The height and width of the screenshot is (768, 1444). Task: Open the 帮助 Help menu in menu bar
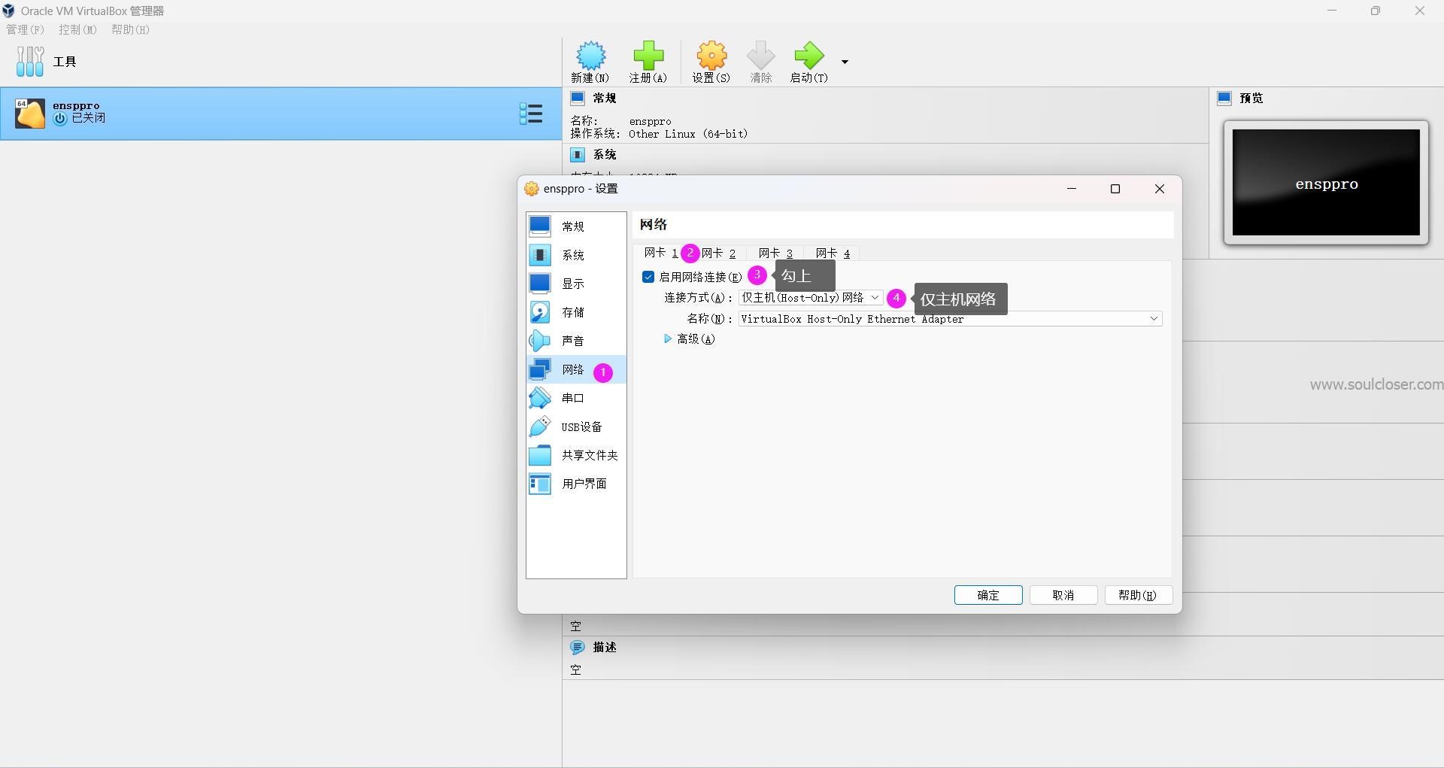tap(130, 29)
